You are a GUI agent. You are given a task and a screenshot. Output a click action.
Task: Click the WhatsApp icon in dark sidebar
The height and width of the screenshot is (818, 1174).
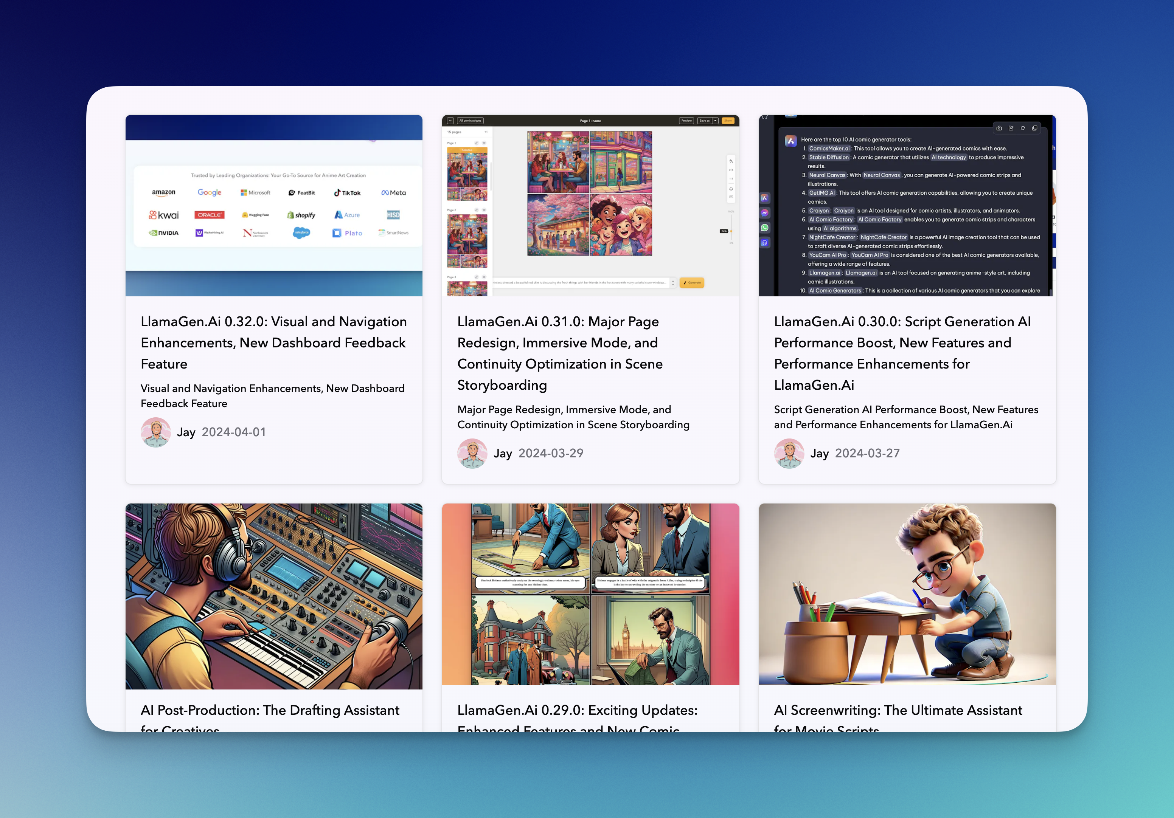pos(764,228)
